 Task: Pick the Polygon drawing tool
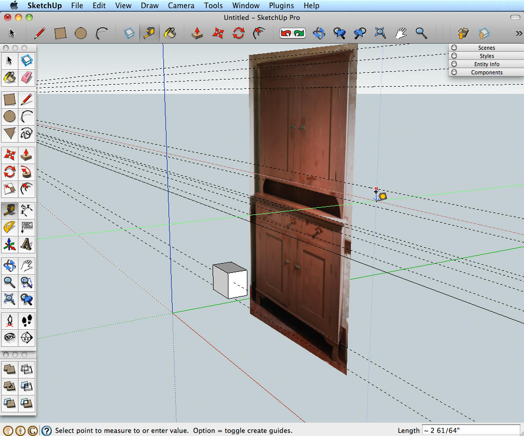(9, 134)
